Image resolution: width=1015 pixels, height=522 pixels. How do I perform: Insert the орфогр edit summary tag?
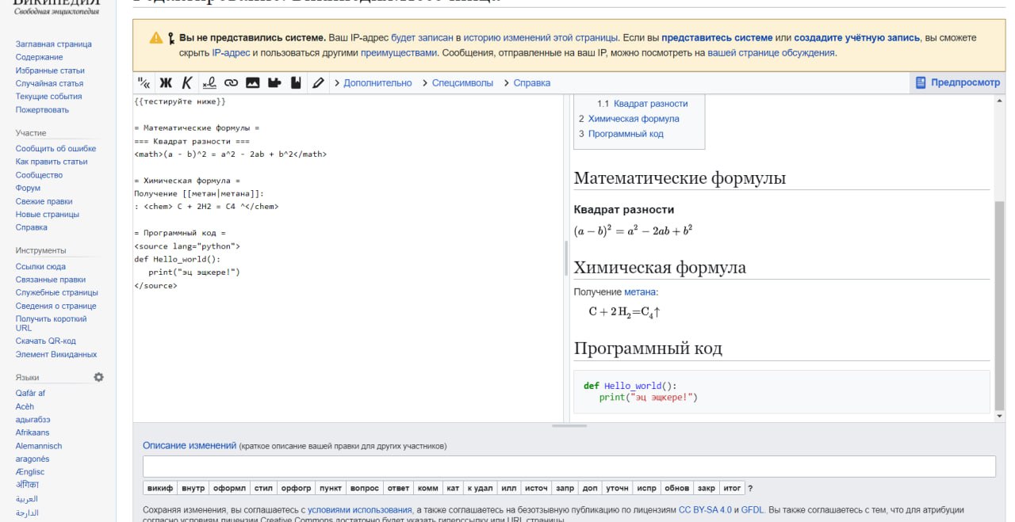297,488
